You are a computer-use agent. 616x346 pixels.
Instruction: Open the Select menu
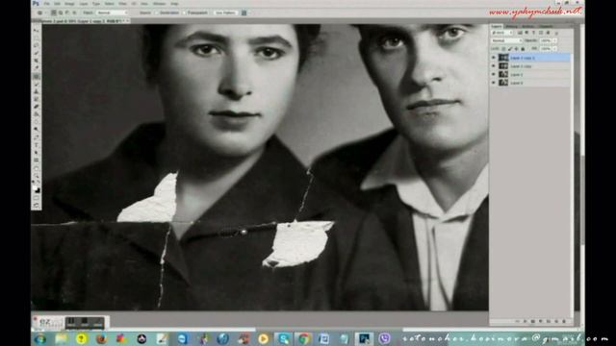pos(109,4)
